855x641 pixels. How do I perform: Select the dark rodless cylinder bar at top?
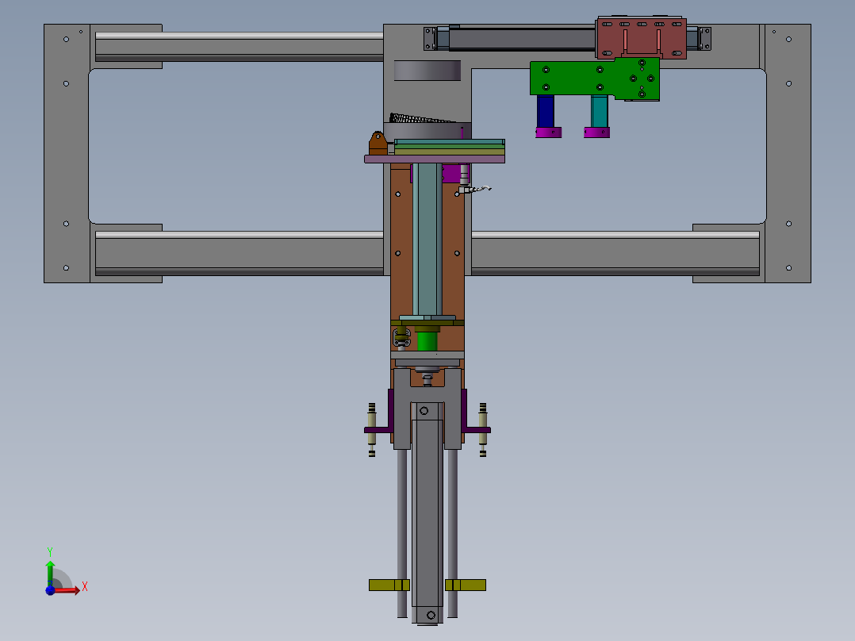click(x=522, y=40)
